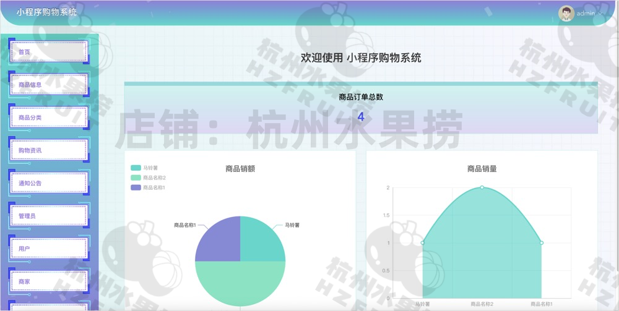Click the line chart peak point at 2
This screenshot has height=311, width=619.
click(482, 187)
